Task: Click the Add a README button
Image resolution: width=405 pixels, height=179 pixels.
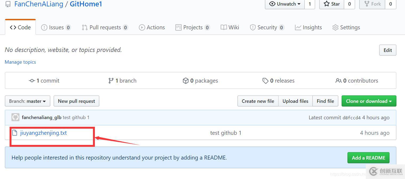Action: coord(368,158)
